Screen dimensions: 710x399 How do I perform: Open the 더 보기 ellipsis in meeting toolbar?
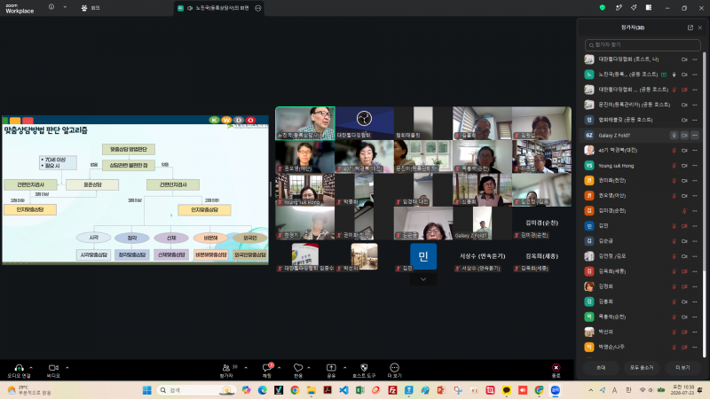pyautogui.click(x=394, y=368)
